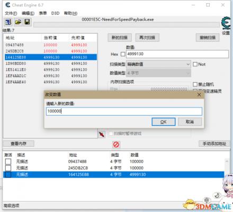This screenshot has height=212, width=233.
Task: Open the process list computer icon
Action: [x=8, y=22]
